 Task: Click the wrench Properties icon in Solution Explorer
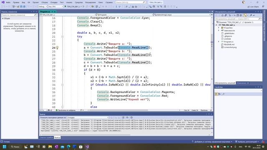(x=251, y=15)
